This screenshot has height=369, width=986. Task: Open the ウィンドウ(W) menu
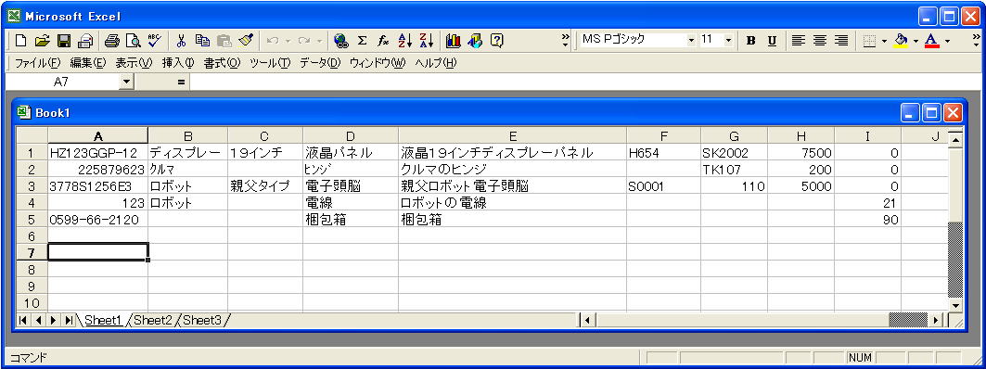click(x=378, y=63)
